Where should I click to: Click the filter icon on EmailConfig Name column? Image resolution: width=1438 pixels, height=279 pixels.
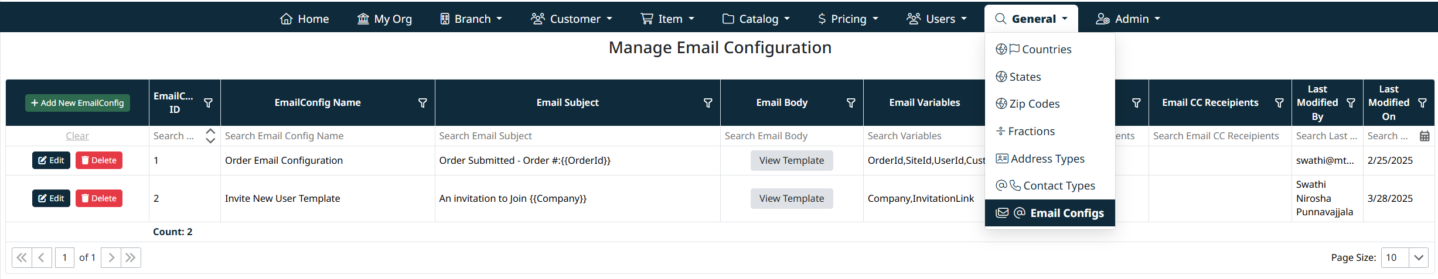[x=422, y=103]
